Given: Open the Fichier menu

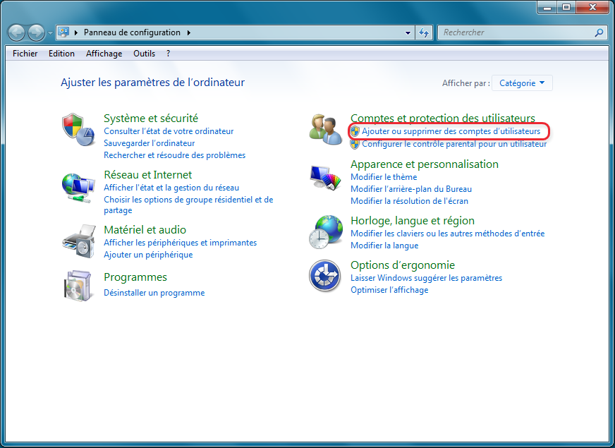Looking at the screenshot, I should 25,54.
